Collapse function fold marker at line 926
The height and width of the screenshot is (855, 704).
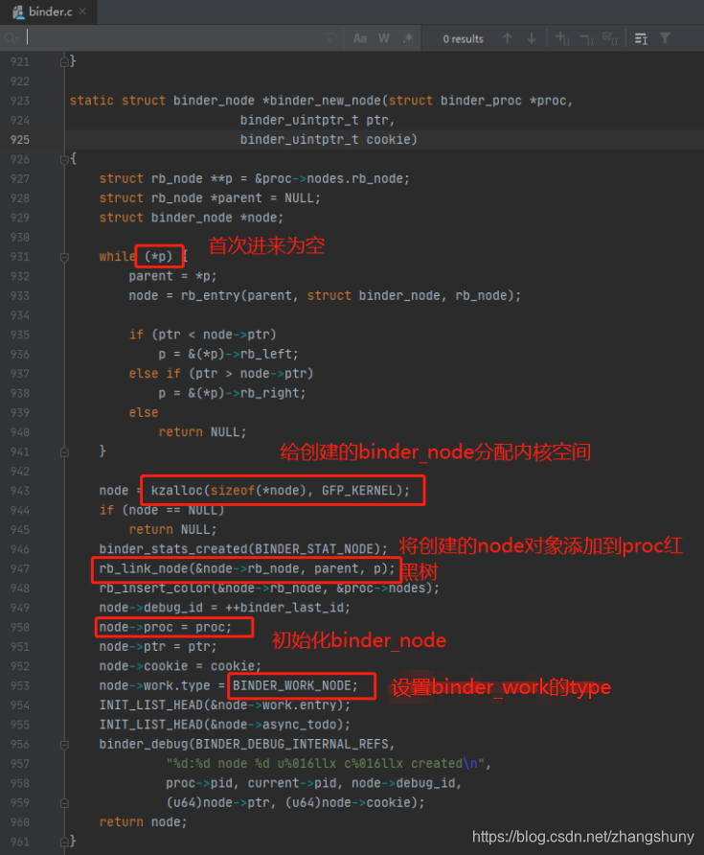tap(64, 159)
